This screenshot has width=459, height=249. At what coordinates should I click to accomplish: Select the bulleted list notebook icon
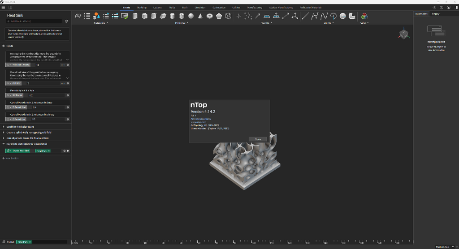(87, 16)
